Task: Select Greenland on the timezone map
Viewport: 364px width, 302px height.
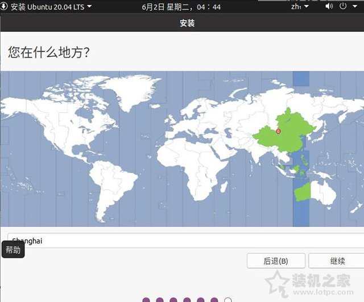Action: pyautogui.click(x=130, y=91)
